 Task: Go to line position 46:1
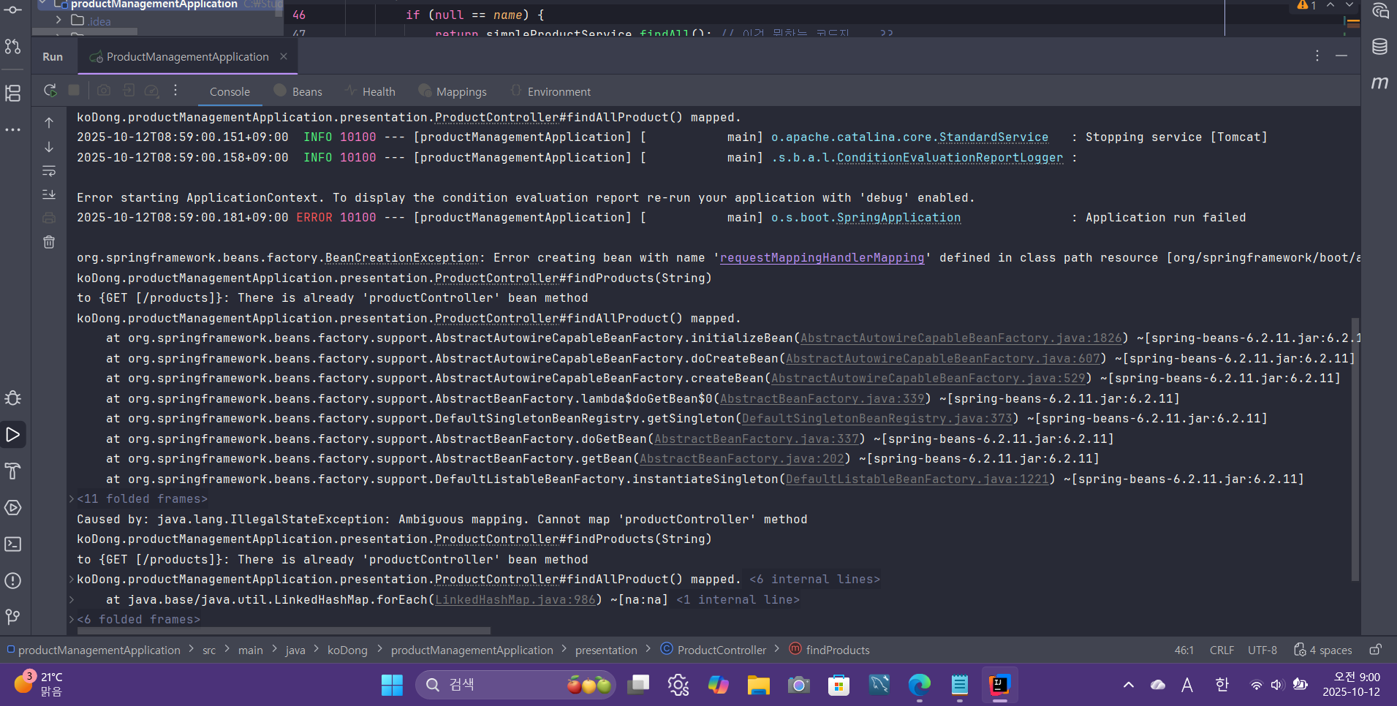click(x=1184, y=650)
